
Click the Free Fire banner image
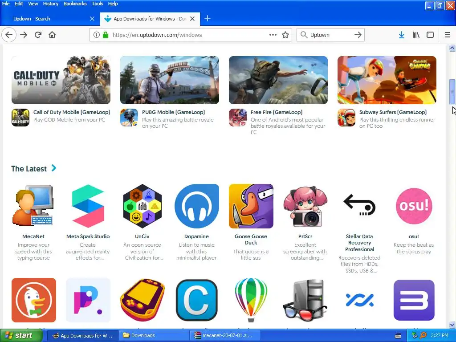[278, 80]
